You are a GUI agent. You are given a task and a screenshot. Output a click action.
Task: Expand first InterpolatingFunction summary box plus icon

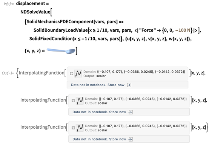72,74
